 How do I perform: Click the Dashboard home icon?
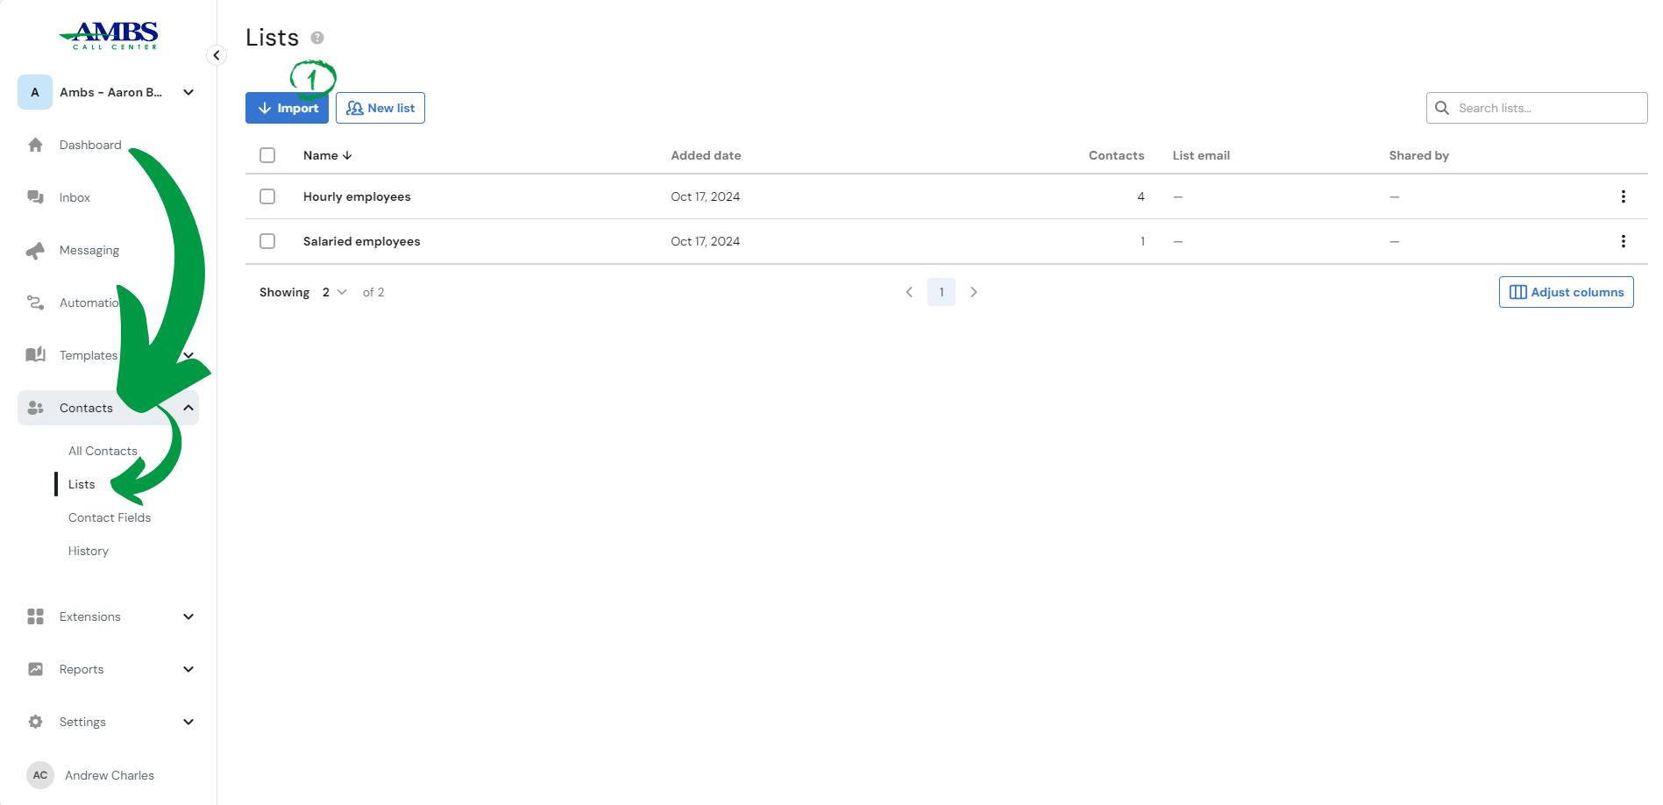35,145
